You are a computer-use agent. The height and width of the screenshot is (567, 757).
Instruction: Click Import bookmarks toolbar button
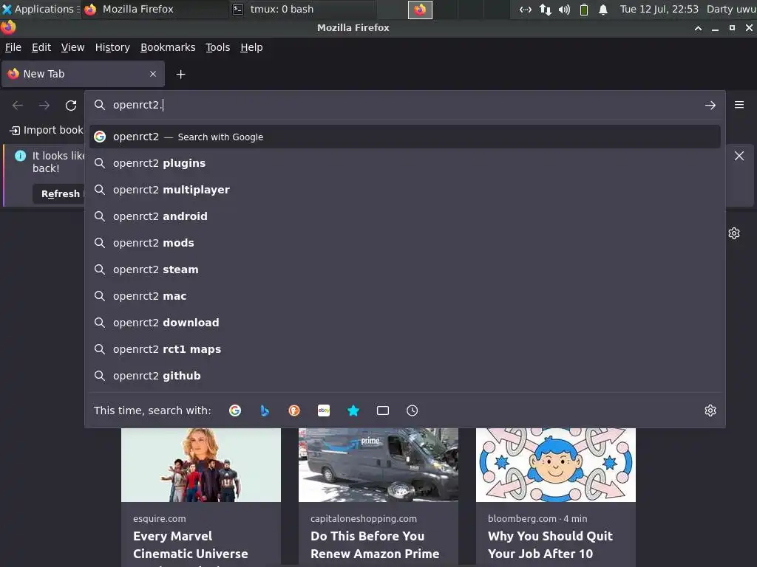46,130
